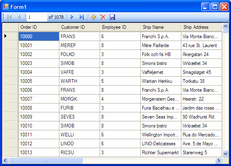Click the vertical scrollbar down arrow
Viewport: 231px width, 166px height.
pos(225,154)
